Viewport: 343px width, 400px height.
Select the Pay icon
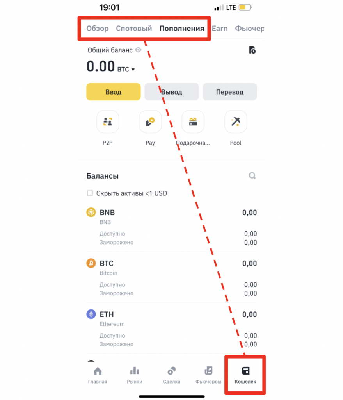pyautogui.click(x=150, y=122)
